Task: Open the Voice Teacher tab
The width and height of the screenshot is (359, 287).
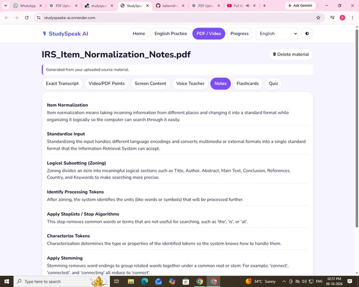Action: [190, 84]
